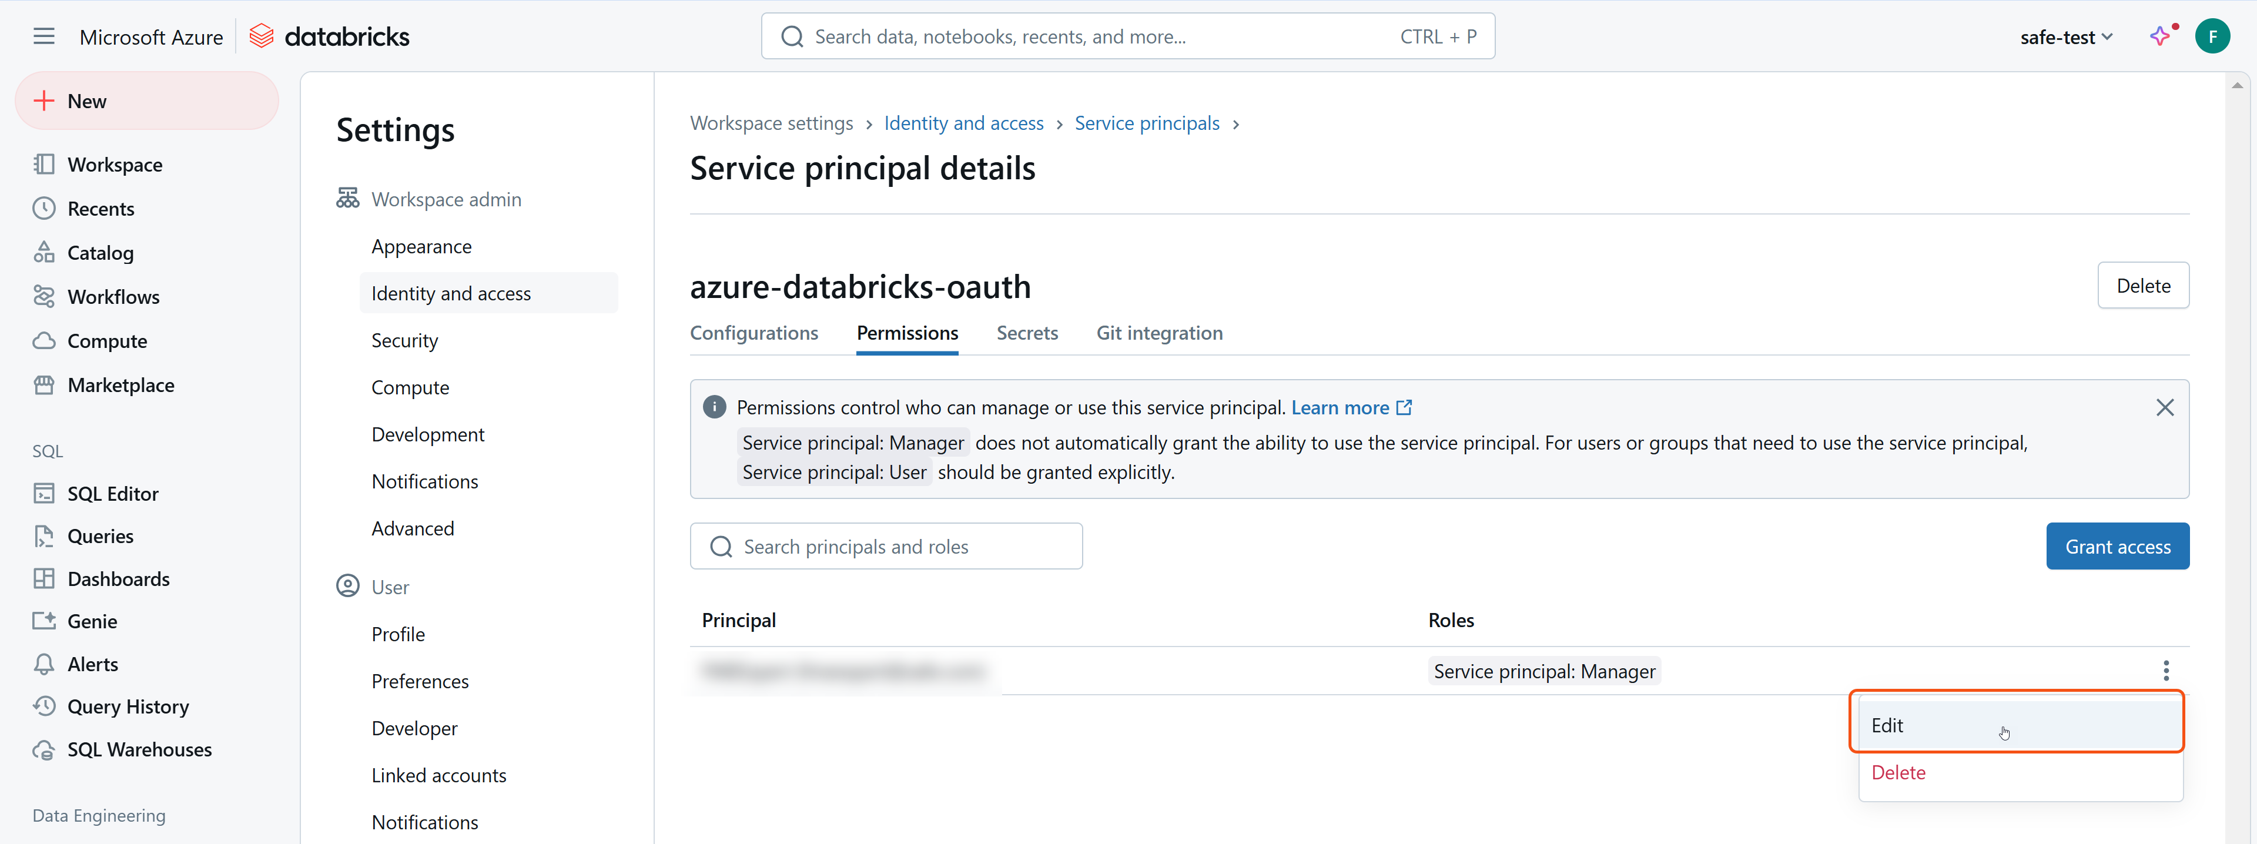Select the Permissions tab
The width and height of the screenshot is (2257, 844).
pos(907,333)
